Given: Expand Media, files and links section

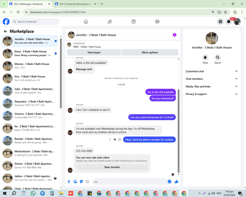Looking at the screenshot, I should [212, 87].
